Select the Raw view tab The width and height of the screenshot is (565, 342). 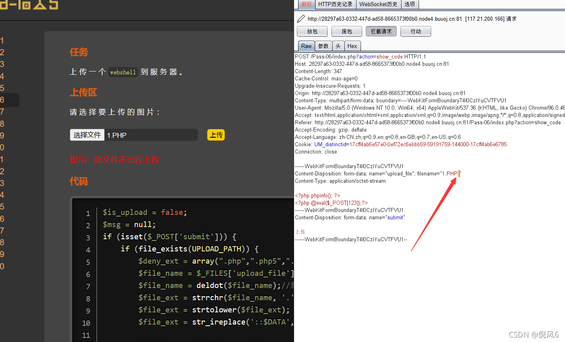pyautogui.click(x=307, y=46)
